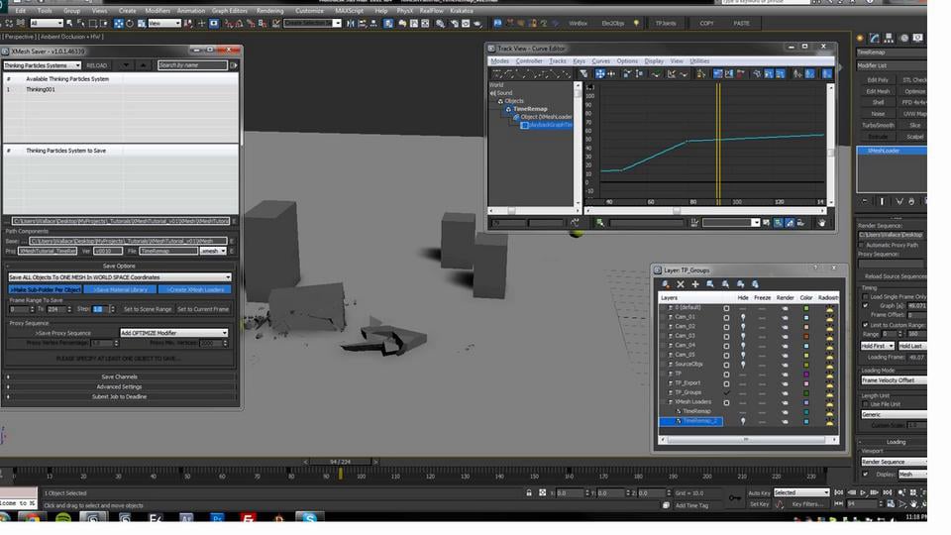This screenshot has height=535, width=951.
Task: Set TP_Export as the current layer
Action: (726, 383)
